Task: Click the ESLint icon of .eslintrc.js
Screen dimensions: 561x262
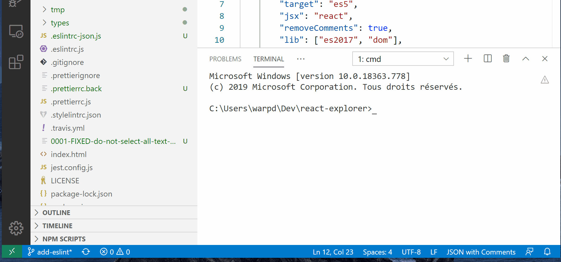Action: coord(44,49)
